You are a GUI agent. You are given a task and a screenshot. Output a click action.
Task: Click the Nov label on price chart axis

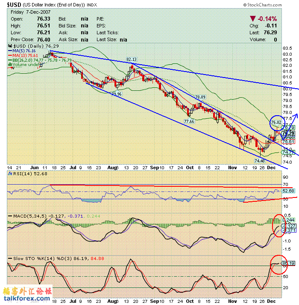pyautogui.click(x=232, y=167)
